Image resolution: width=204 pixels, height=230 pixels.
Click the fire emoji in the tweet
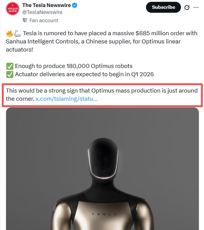9,33
